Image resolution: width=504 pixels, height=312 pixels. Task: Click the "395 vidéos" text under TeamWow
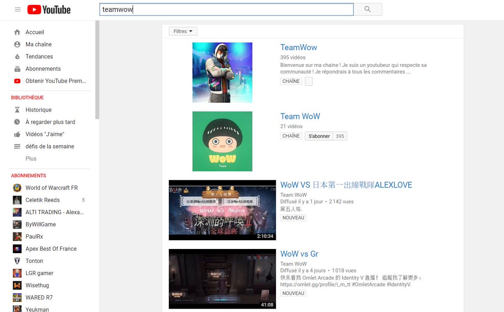tap(293, 57)
